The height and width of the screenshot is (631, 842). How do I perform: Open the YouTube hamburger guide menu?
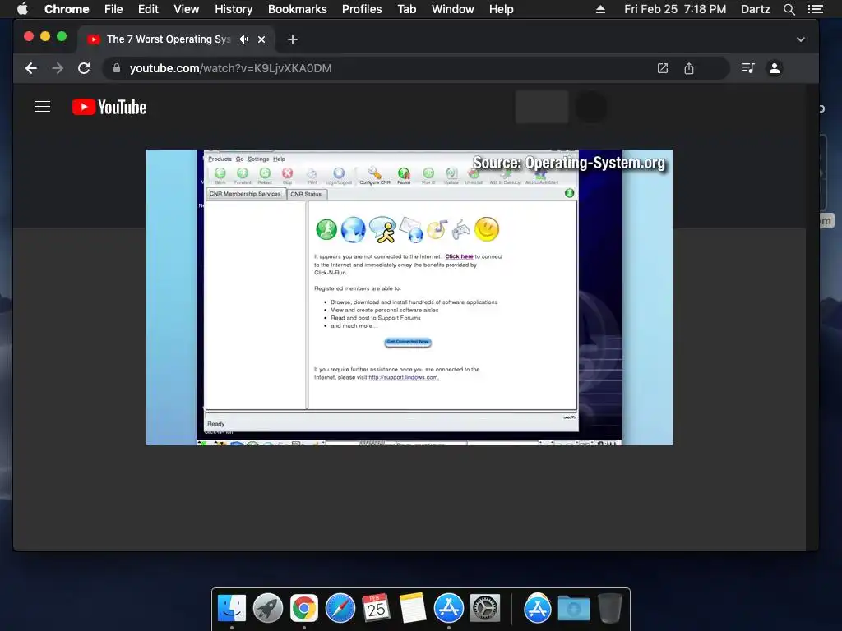[43, 107]
